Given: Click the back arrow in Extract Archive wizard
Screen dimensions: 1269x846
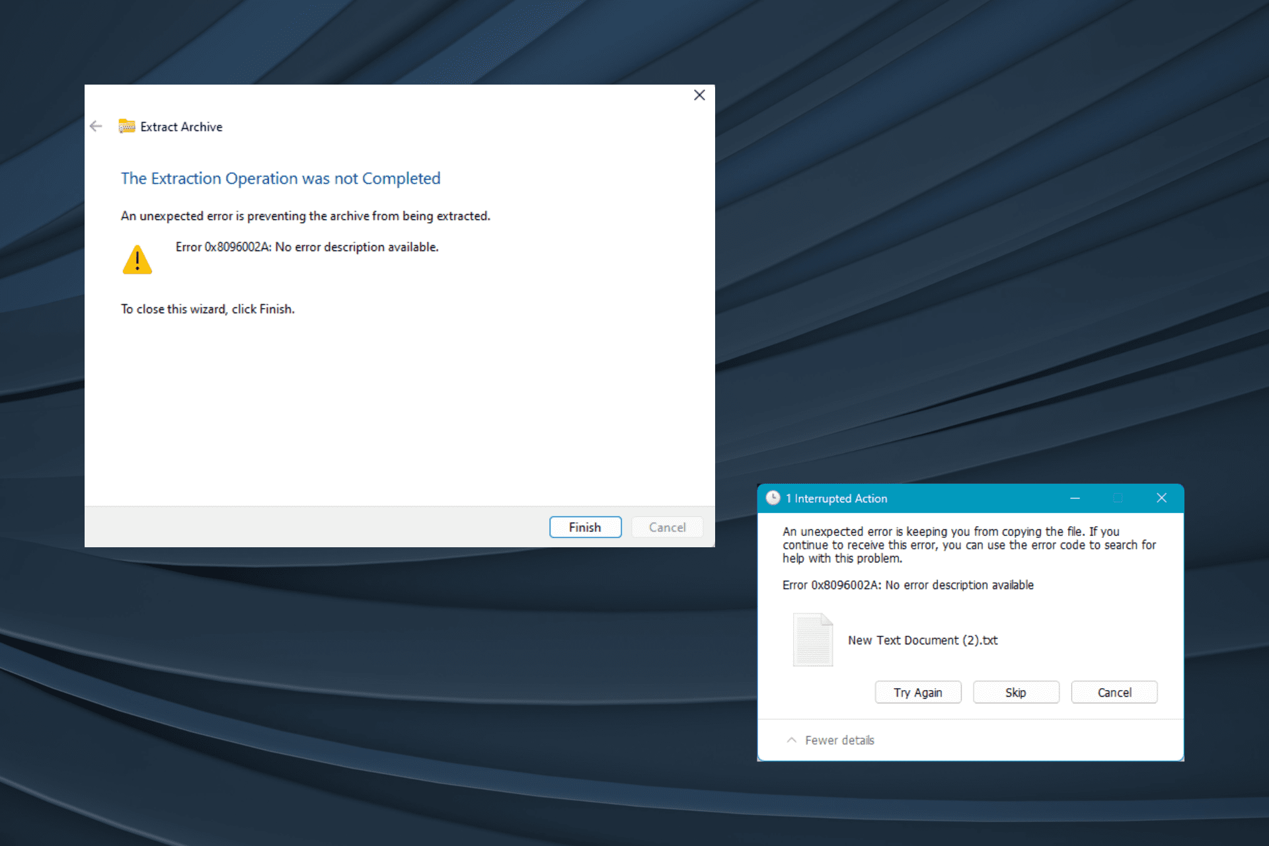Looking at the screenshot, I should coord(96,126).
